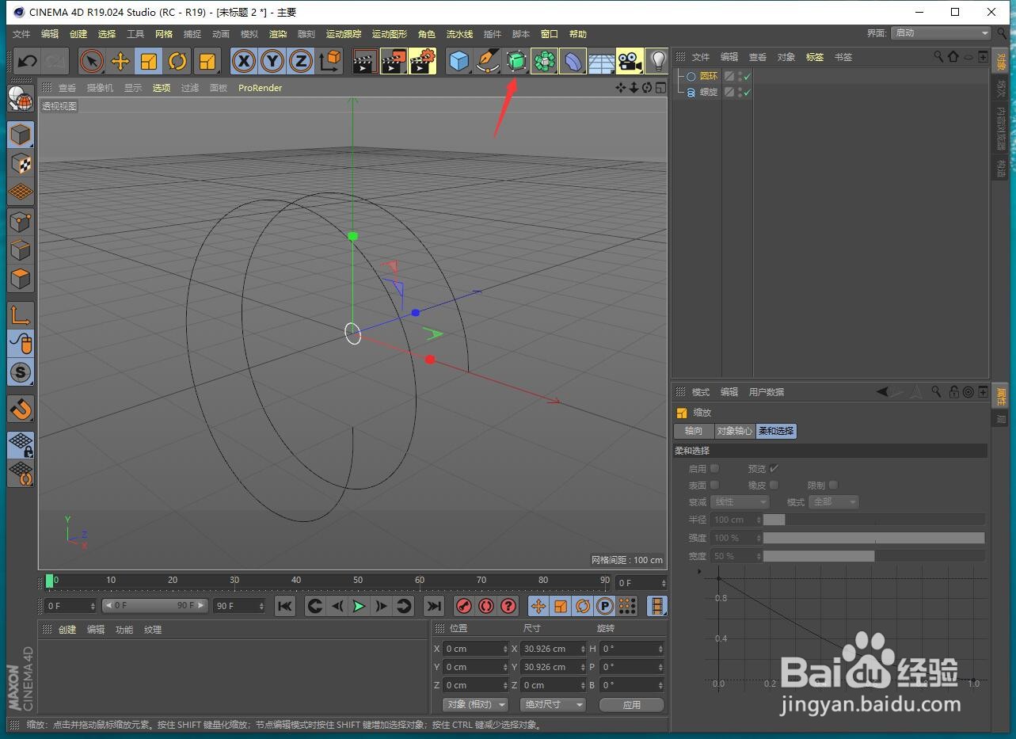The width and height of the screenshot is (1016, 739).
Task: Click stepper of H rotation field
Action: [660, 649]
